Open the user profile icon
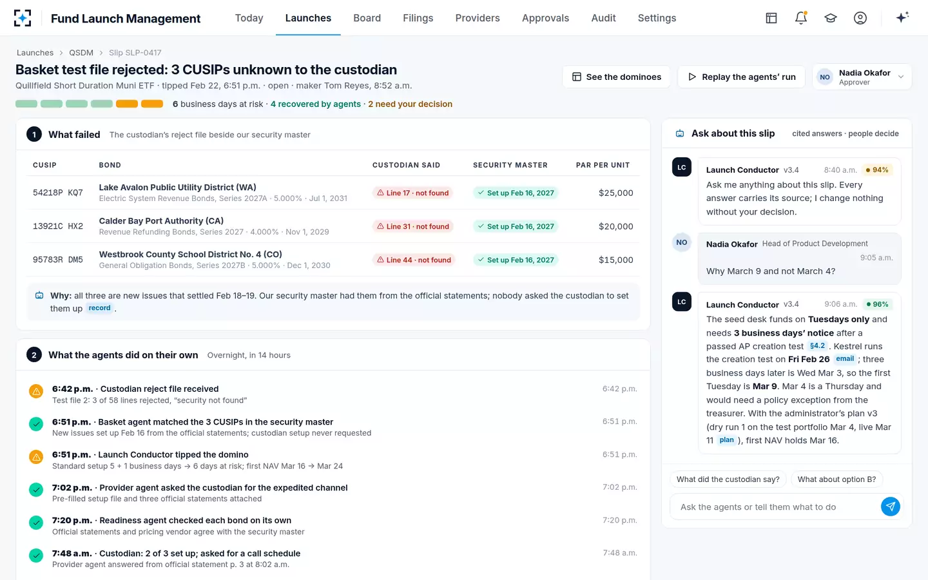 pos(860,18)
